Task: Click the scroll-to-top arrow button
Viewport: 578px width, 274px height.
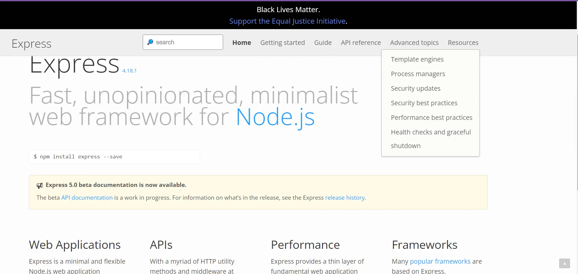Action: pyautogui.click(x=564, y=263)
